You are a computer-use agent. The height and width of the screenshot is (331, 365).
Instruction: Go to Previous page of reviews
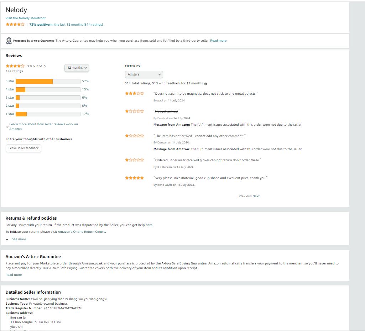[245, 196]
